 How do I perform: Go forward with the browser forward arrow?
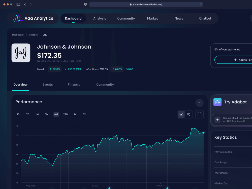31,4
